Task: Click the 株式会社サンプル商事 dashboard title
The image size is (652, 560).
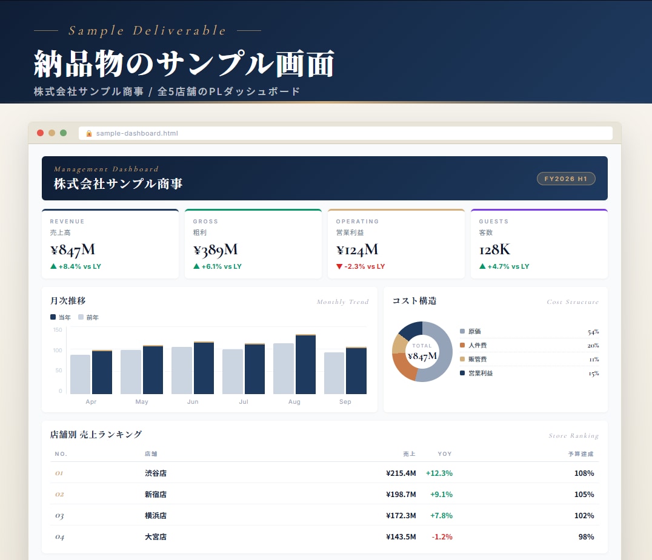Action: 118,183
